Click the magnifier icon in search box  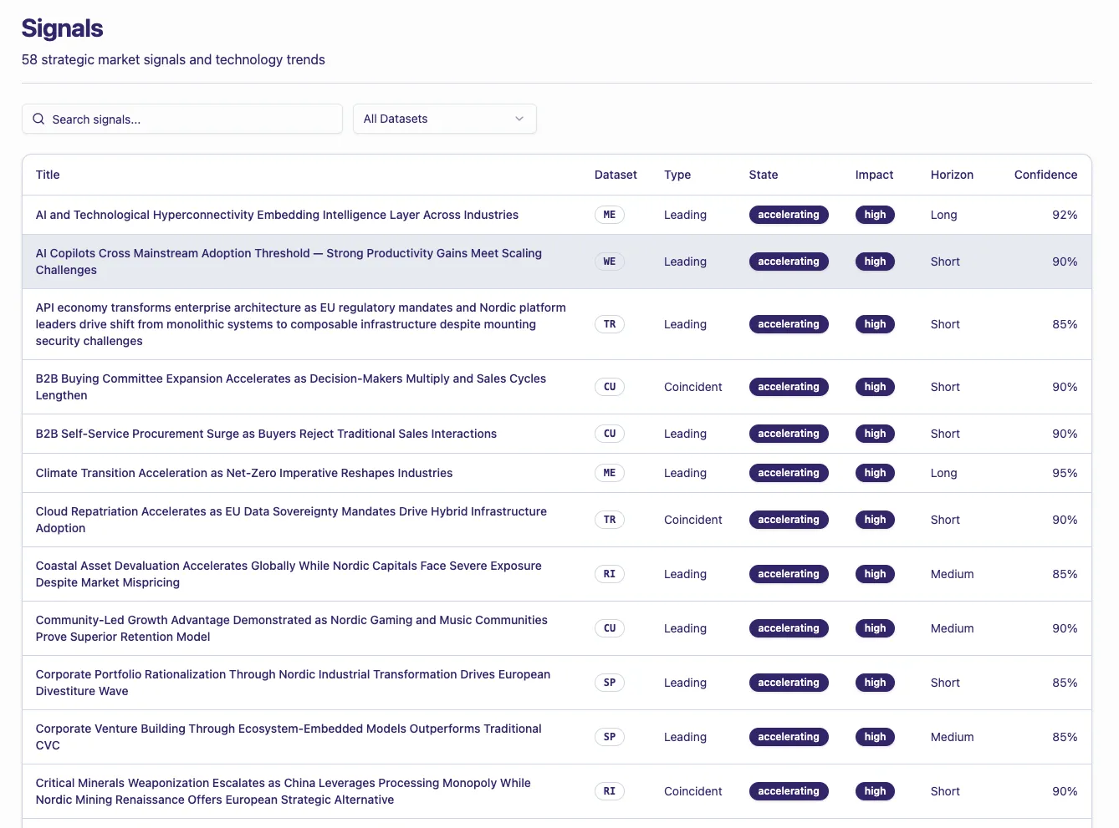(x=38, y=119)
